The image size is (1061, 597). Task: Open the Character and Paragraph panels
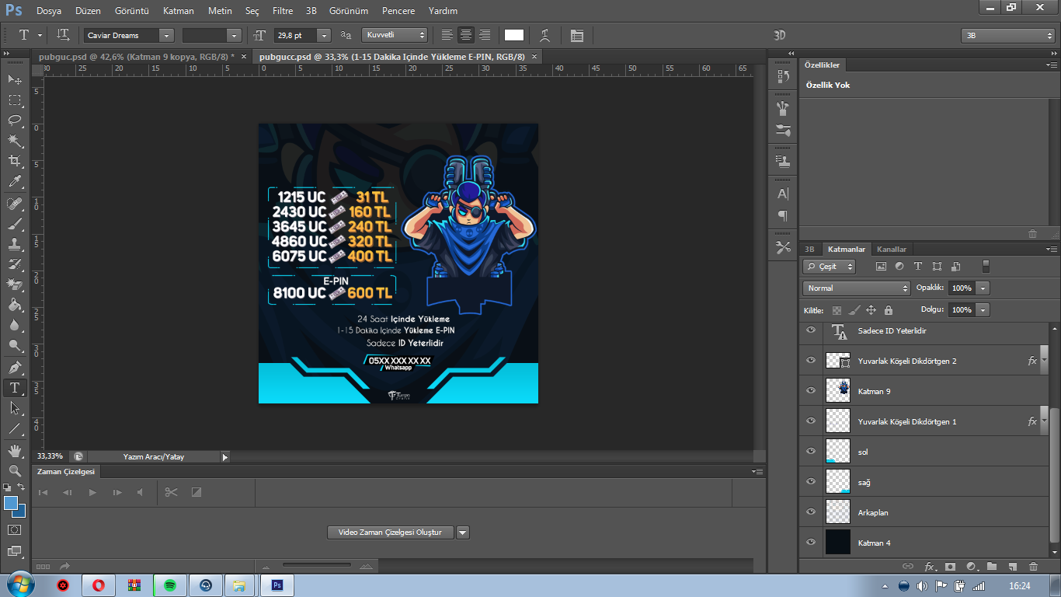click(x=576, y=35)
